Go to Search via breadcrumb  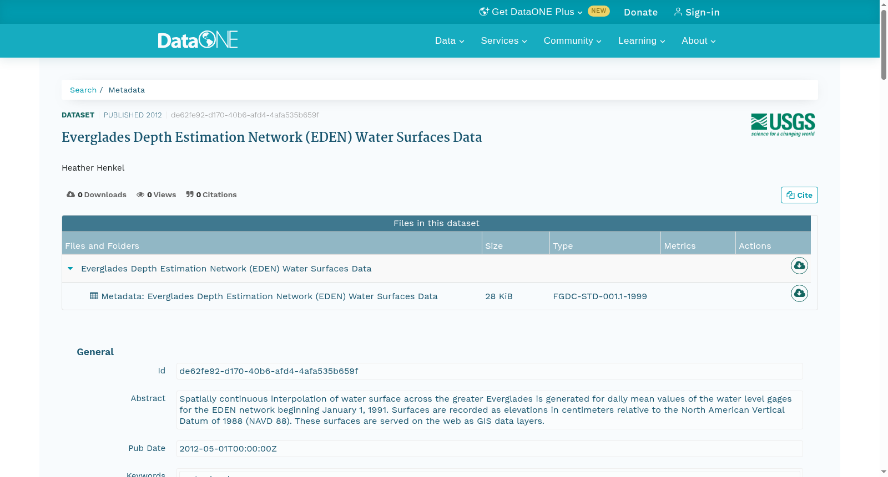[x=83, y=90]
